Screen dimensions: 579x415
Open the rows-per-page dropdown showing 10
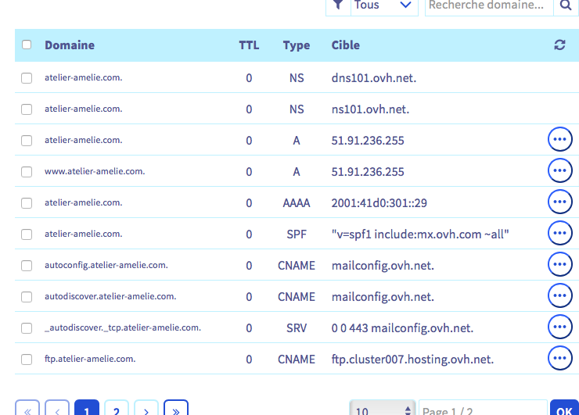click(381, 410)
